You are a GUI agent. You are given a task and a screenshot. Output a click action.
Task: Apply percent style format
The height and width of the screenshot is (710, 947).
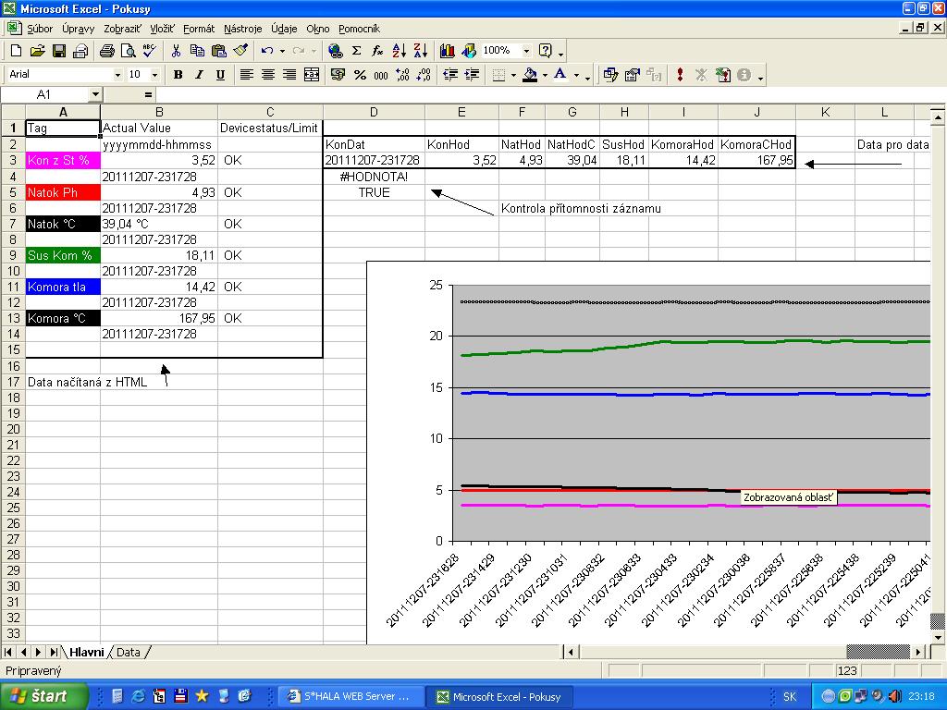point(360,75)
